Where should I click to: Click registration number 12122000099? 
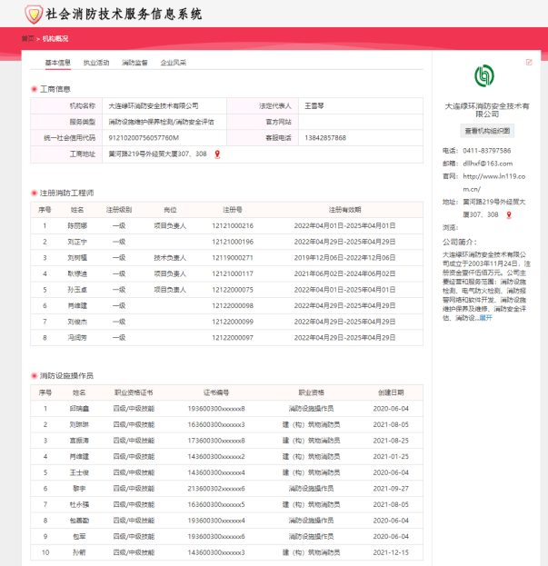point(233,322)
